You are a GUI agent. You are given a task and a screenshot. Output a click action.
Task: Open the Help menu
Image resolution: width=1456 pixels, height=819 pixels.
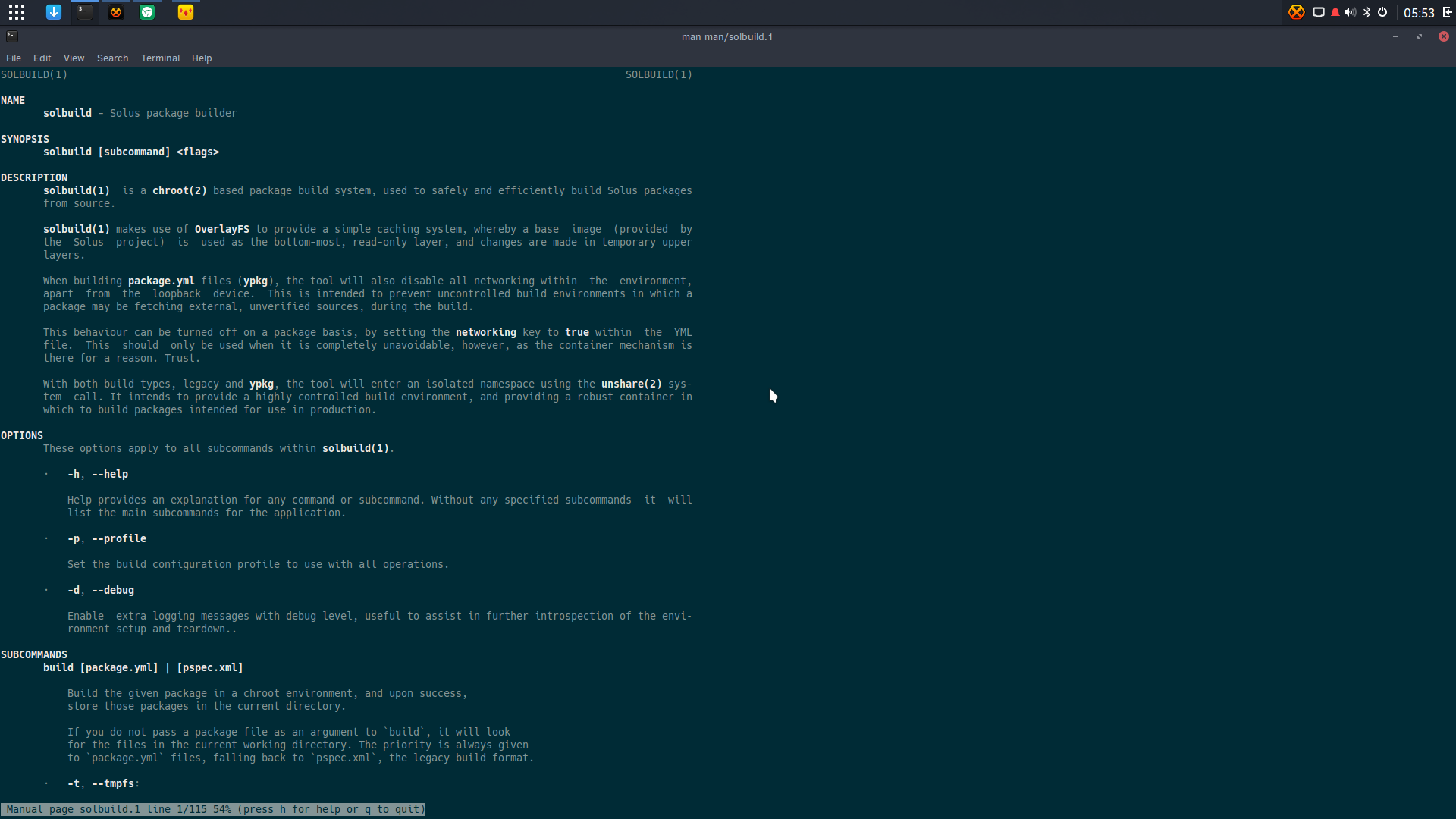point(202,58)
